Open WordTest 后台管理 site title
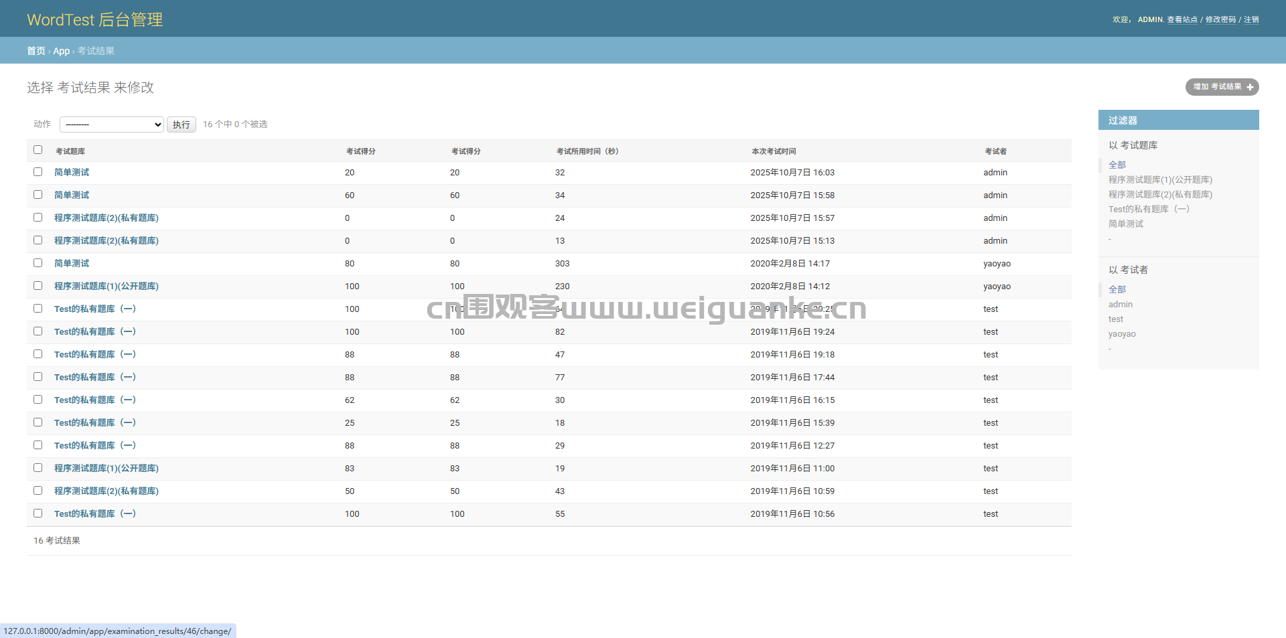This screenshot has height=638, width=1286. [x=95, y=19]
